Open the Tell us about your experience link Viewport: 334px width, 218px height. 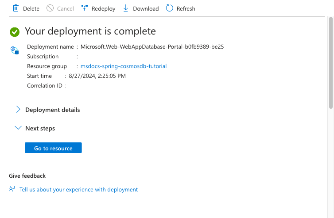coord(78,190)
